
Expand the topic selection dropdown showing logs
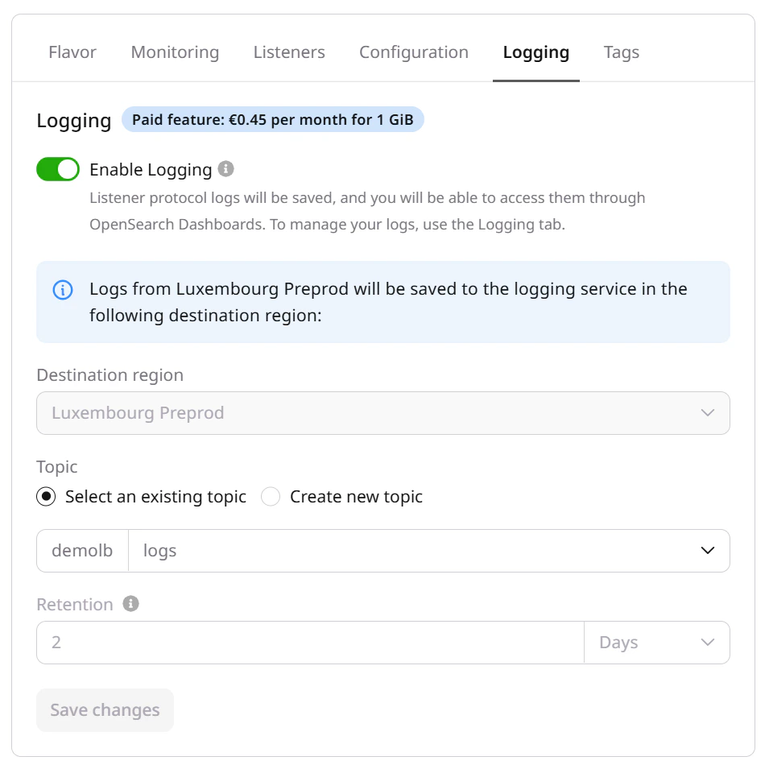tap(707, 551)
